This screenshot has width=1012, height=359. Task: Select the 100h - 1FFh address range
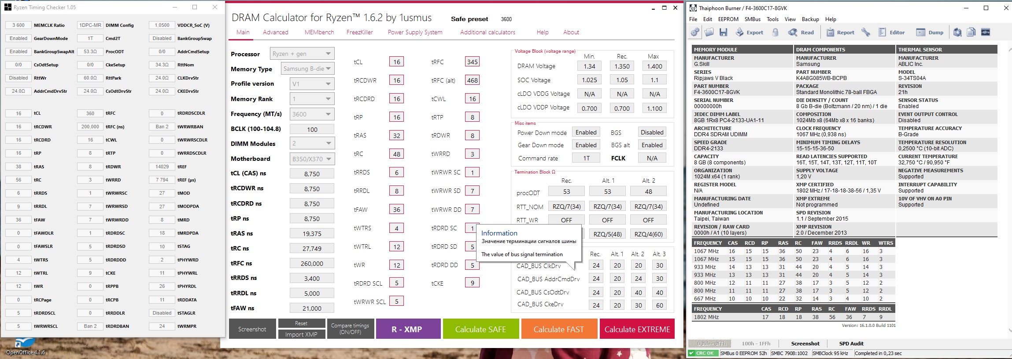[x=756, y=344]
